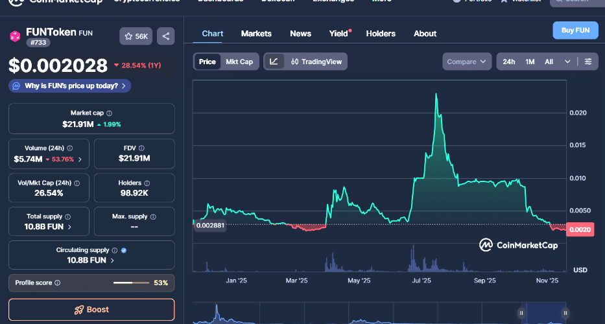
Task: Click the share icon beside FUNToken
Action: [166, 36]
